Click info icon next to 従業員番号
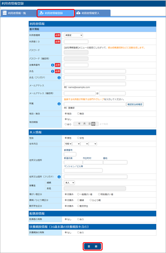 click(x=53, y=65)
